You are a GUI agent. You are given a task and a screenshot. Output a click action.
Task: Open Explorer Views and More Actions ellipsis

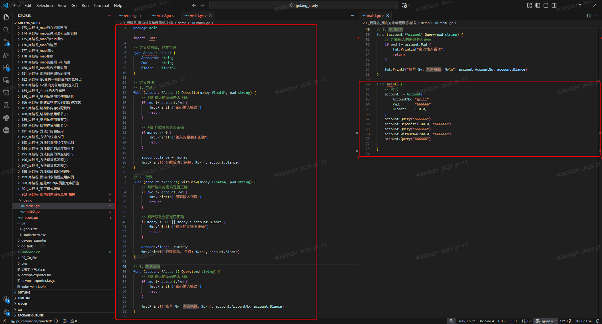click(x=109, y=15)
